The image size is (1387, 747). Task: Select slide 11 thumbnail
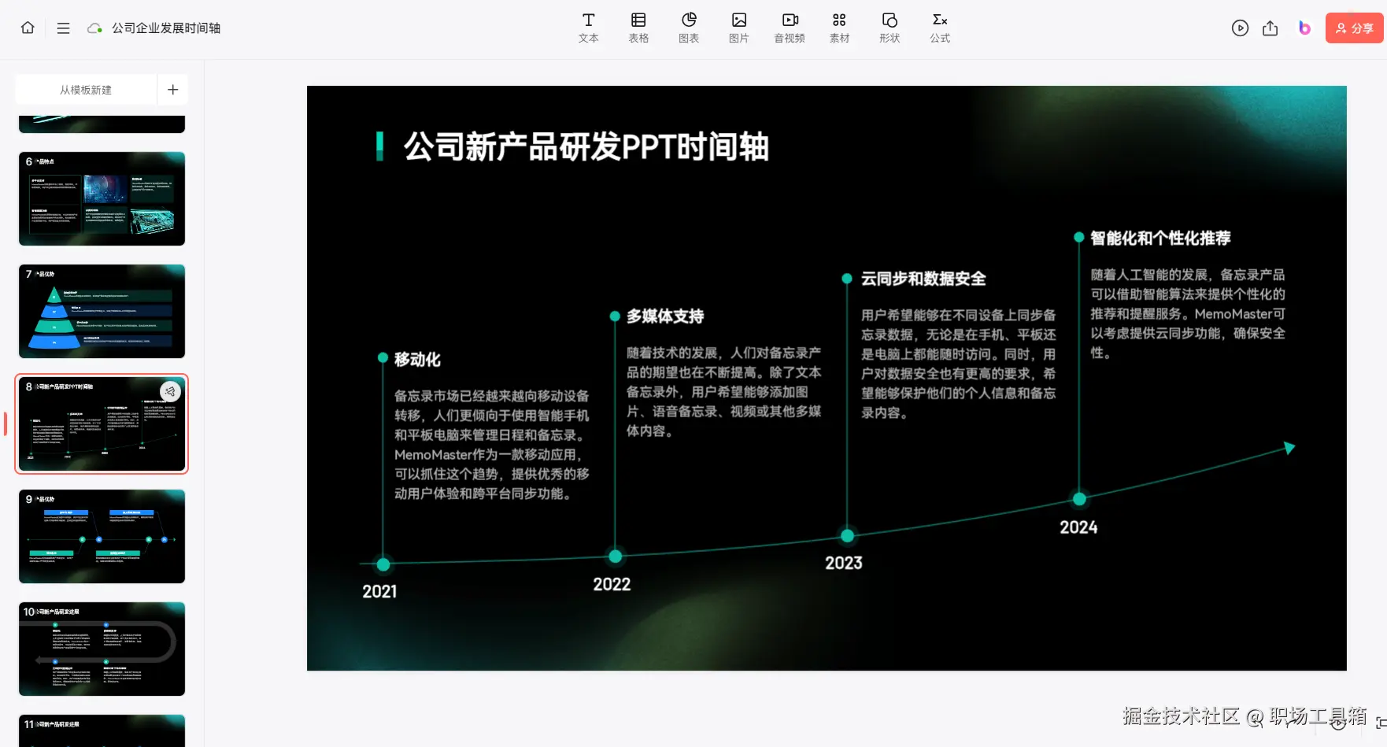(x=102, y=730)
